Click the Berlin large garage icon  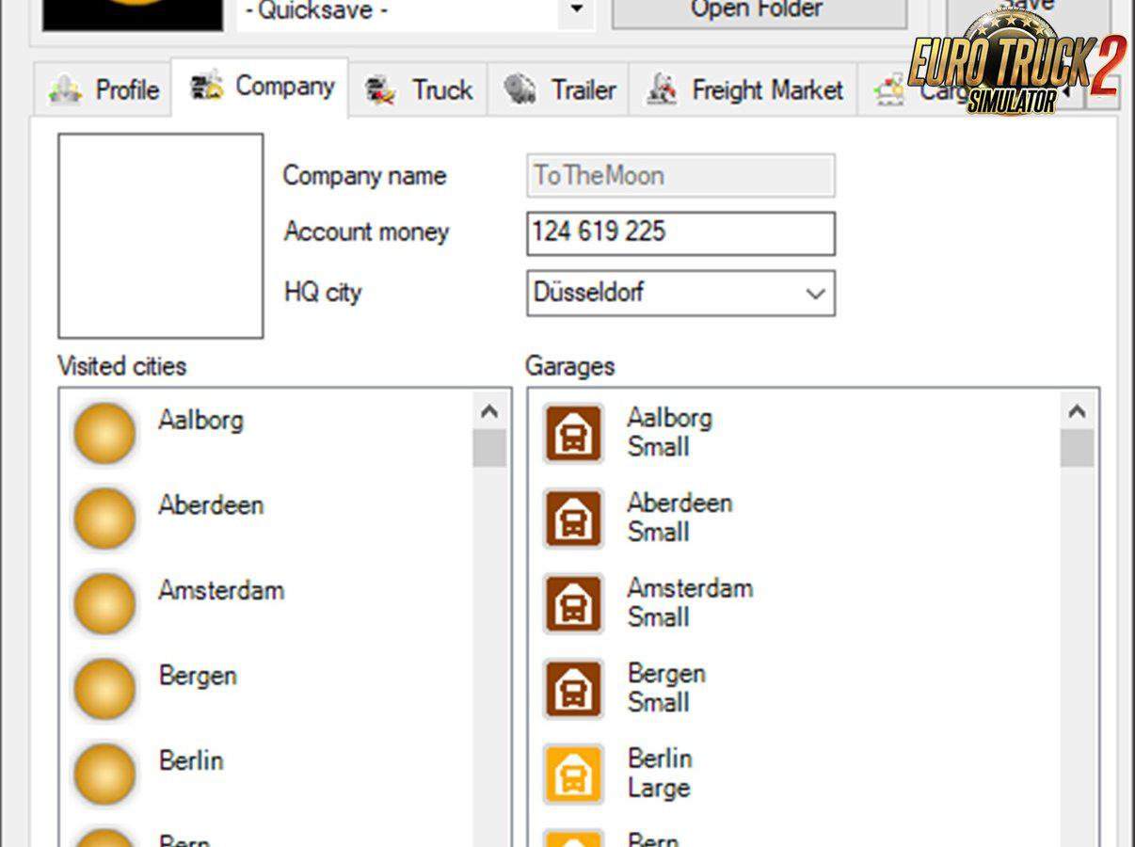click(x=573, y=775)
